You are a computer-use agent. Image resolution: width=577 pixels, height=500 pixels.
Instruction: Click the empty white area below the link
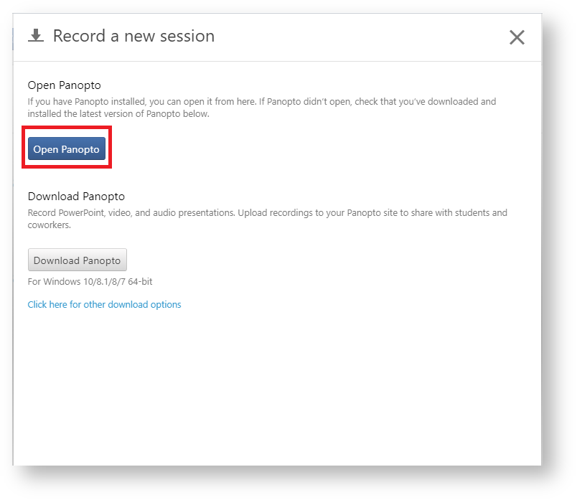coord(277,387)
